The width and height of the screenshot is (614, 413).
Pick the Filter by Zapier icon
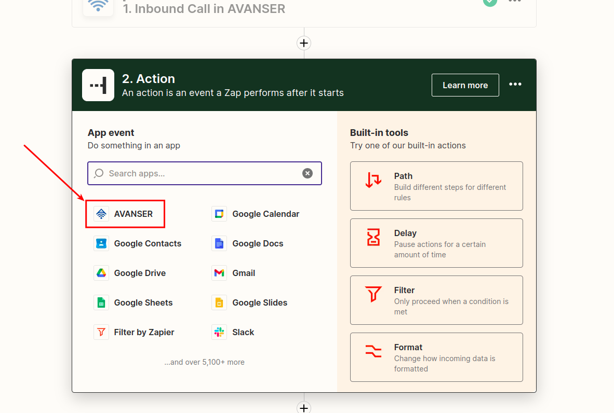click(x=101, y=332)
